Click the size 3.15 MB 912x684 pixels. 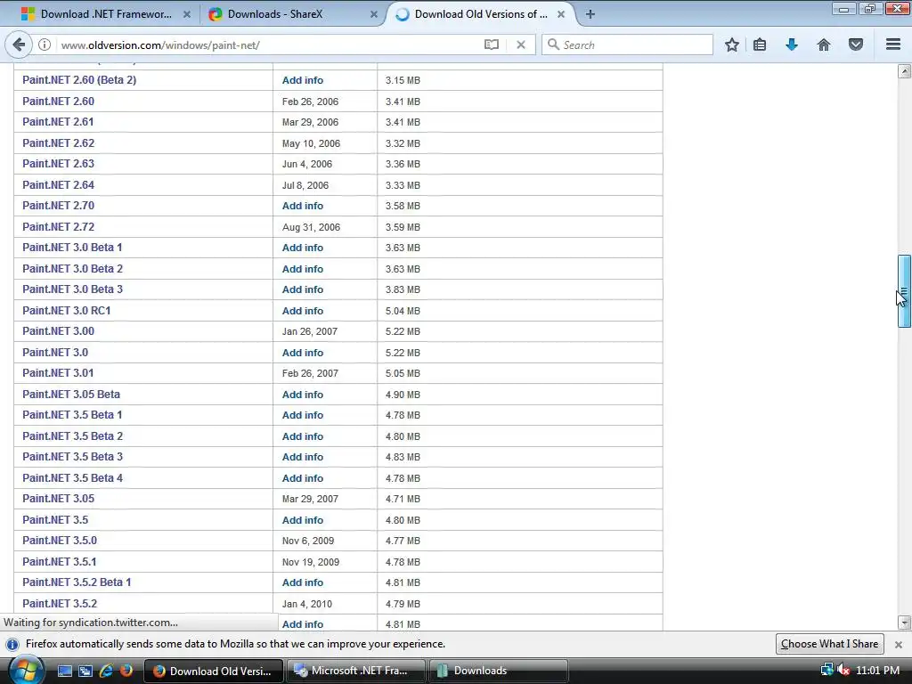(403, 80)
